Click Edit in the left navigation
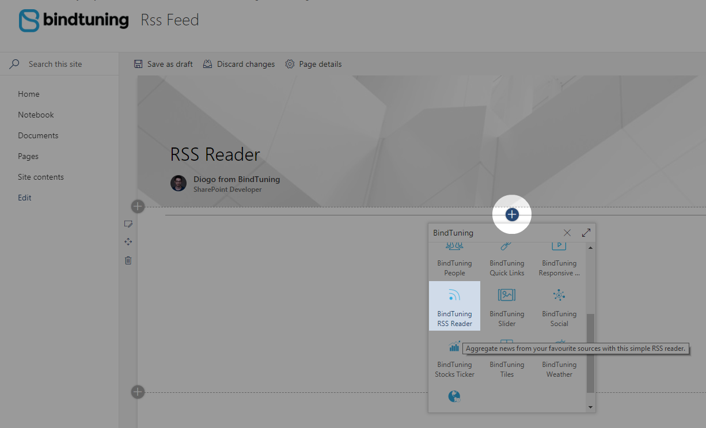 (25, 198)
